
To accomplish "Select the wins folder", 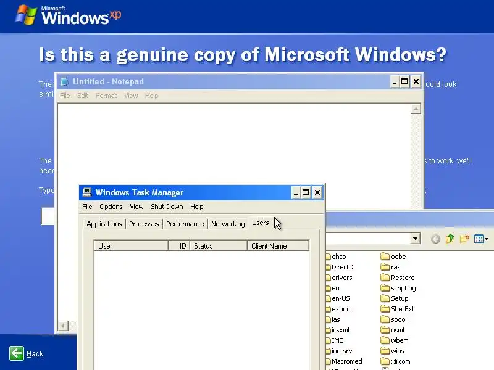I will coord(392,351).
